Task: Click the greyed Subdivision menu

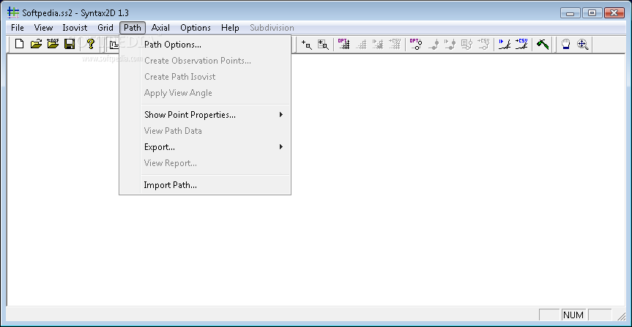Action: coord(272,28)
